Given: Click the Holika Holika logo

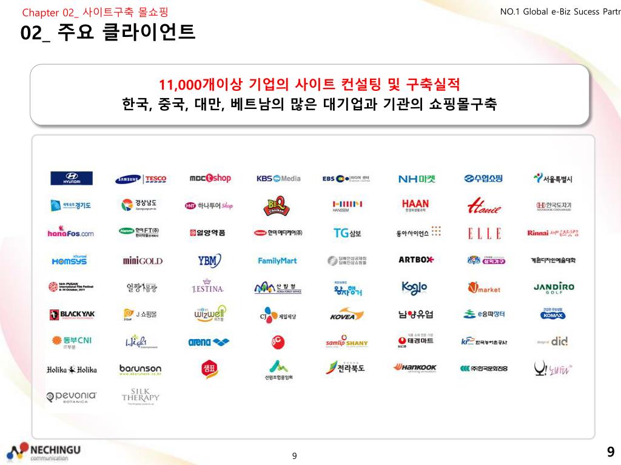Looking at the screenshot, I should click(x=72, y=370).
